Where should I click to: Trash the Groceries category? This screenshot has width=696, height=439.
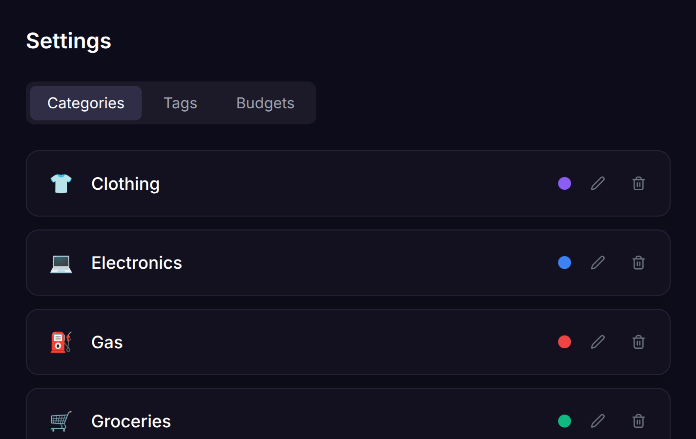coord(638,421)
